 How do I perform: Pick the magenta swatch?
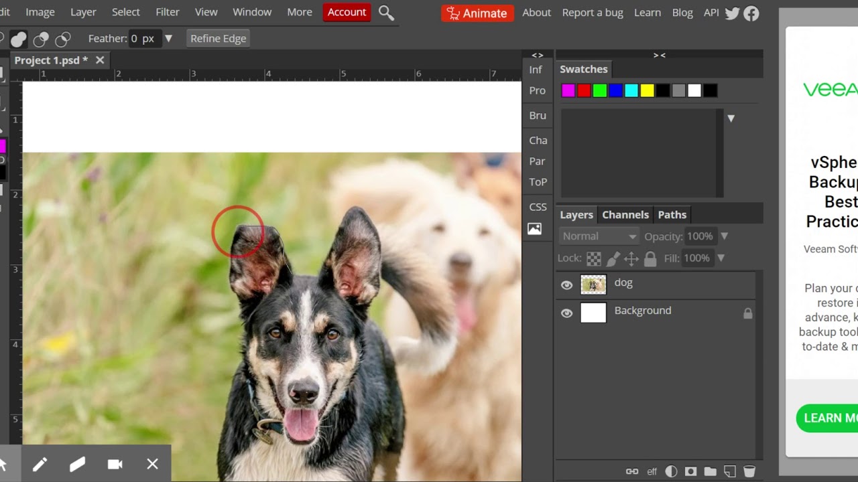pos(568,90)
